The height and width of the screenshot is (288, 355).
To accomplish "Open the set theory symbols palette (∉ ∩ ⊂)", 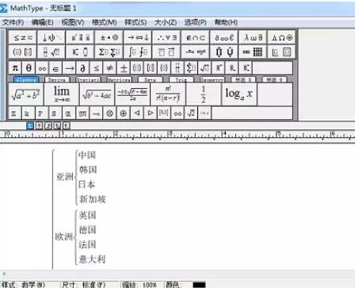I will pyautogui.click(x=196, y=37).
